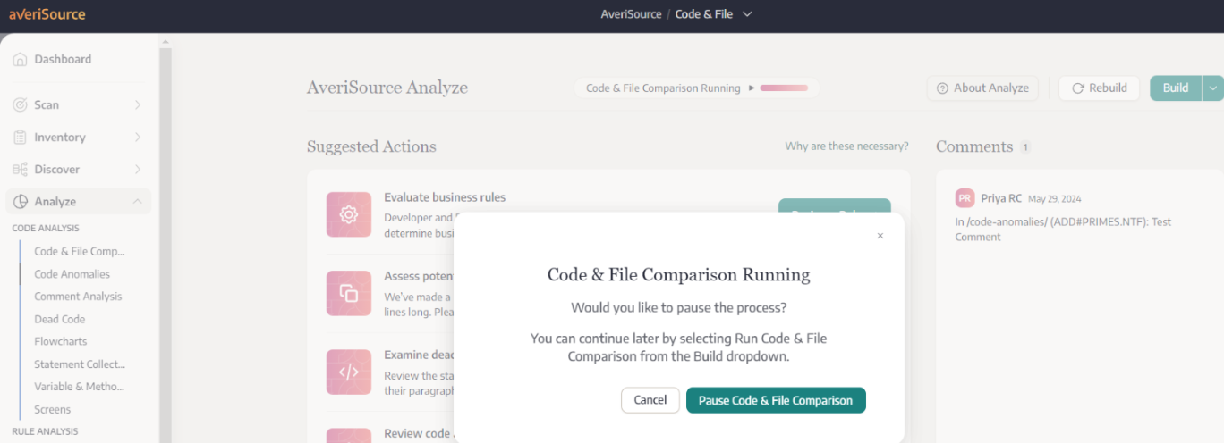
Task: Expand the Scan menu chevron
Action: [138, 105]
